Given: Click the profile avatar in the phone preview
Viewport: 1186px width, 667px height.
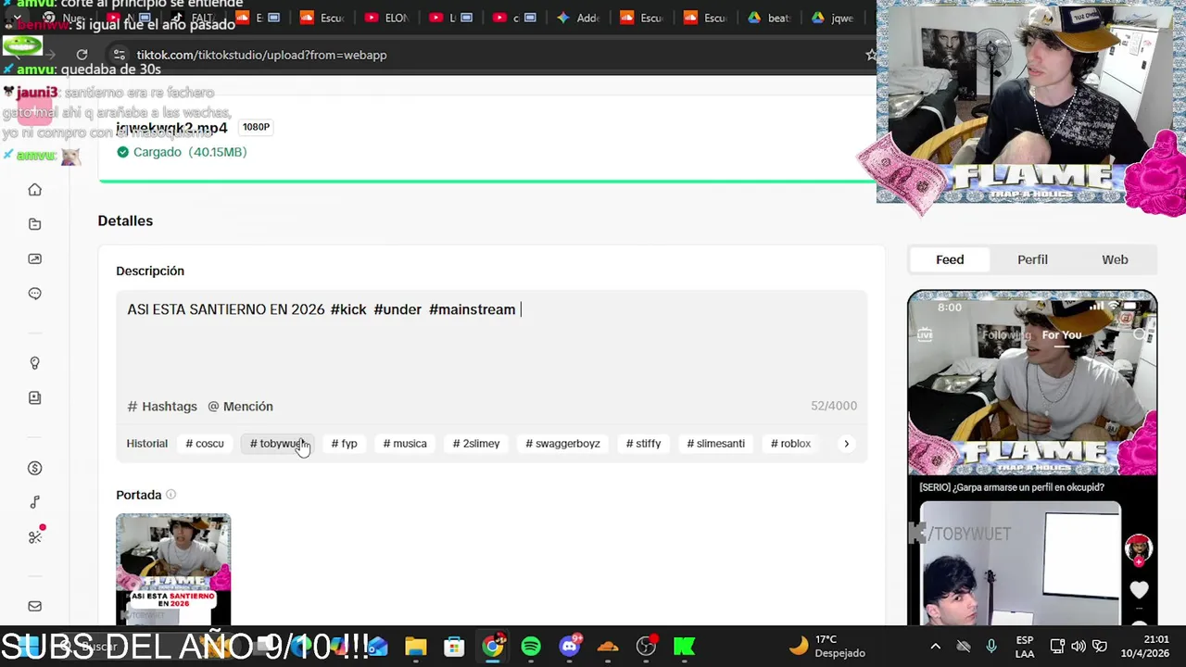Looking at the screenshot, I should 1139,548.
